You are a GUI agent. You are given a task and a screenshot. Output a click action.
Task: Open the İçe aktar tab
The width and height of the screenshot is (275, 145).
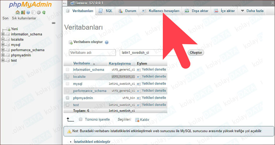(x=224, y=11)
